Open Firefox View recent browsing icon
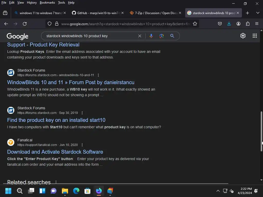Viewport: 263px width, 197px height. coord(5,13)
